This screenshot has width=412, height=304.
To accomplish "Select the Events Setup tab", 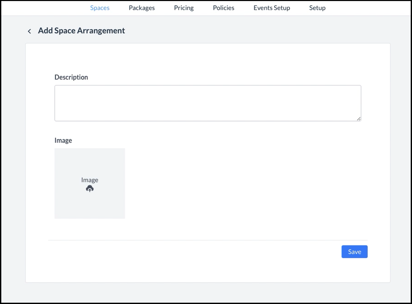I will point(272,8).
